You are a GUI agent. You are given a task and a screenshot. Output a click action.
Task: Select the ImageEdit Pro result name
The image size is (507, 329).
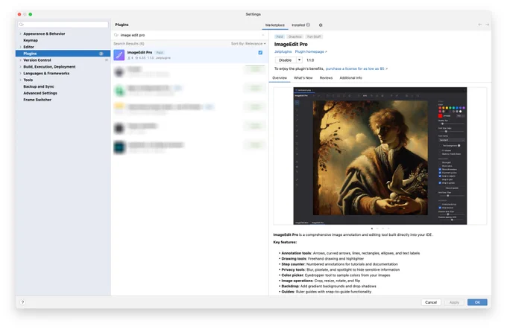pyautogui.click(x=139, y=52)
